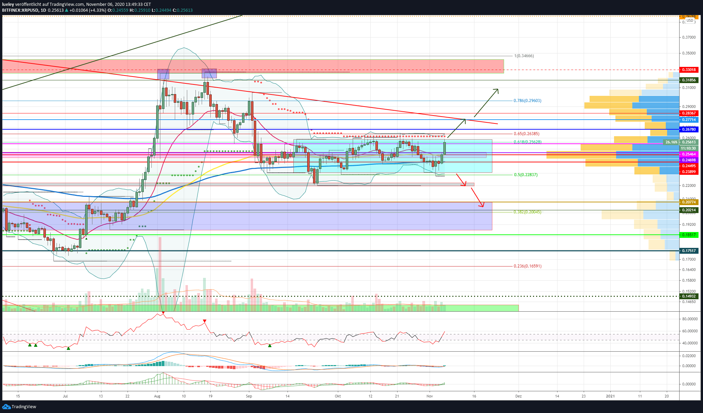Click the 0.23899 red price label
The width and height of the screenshot is (703, 413).
point(689,172)
